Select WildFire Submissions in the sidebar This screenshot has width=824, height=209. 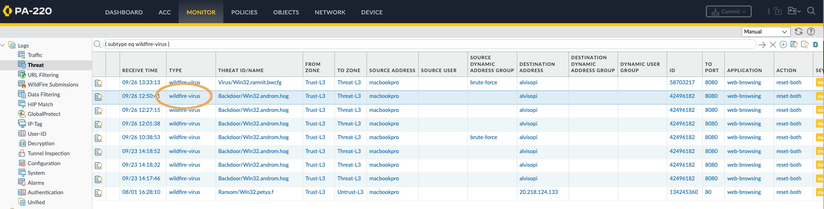click(53, 85)
